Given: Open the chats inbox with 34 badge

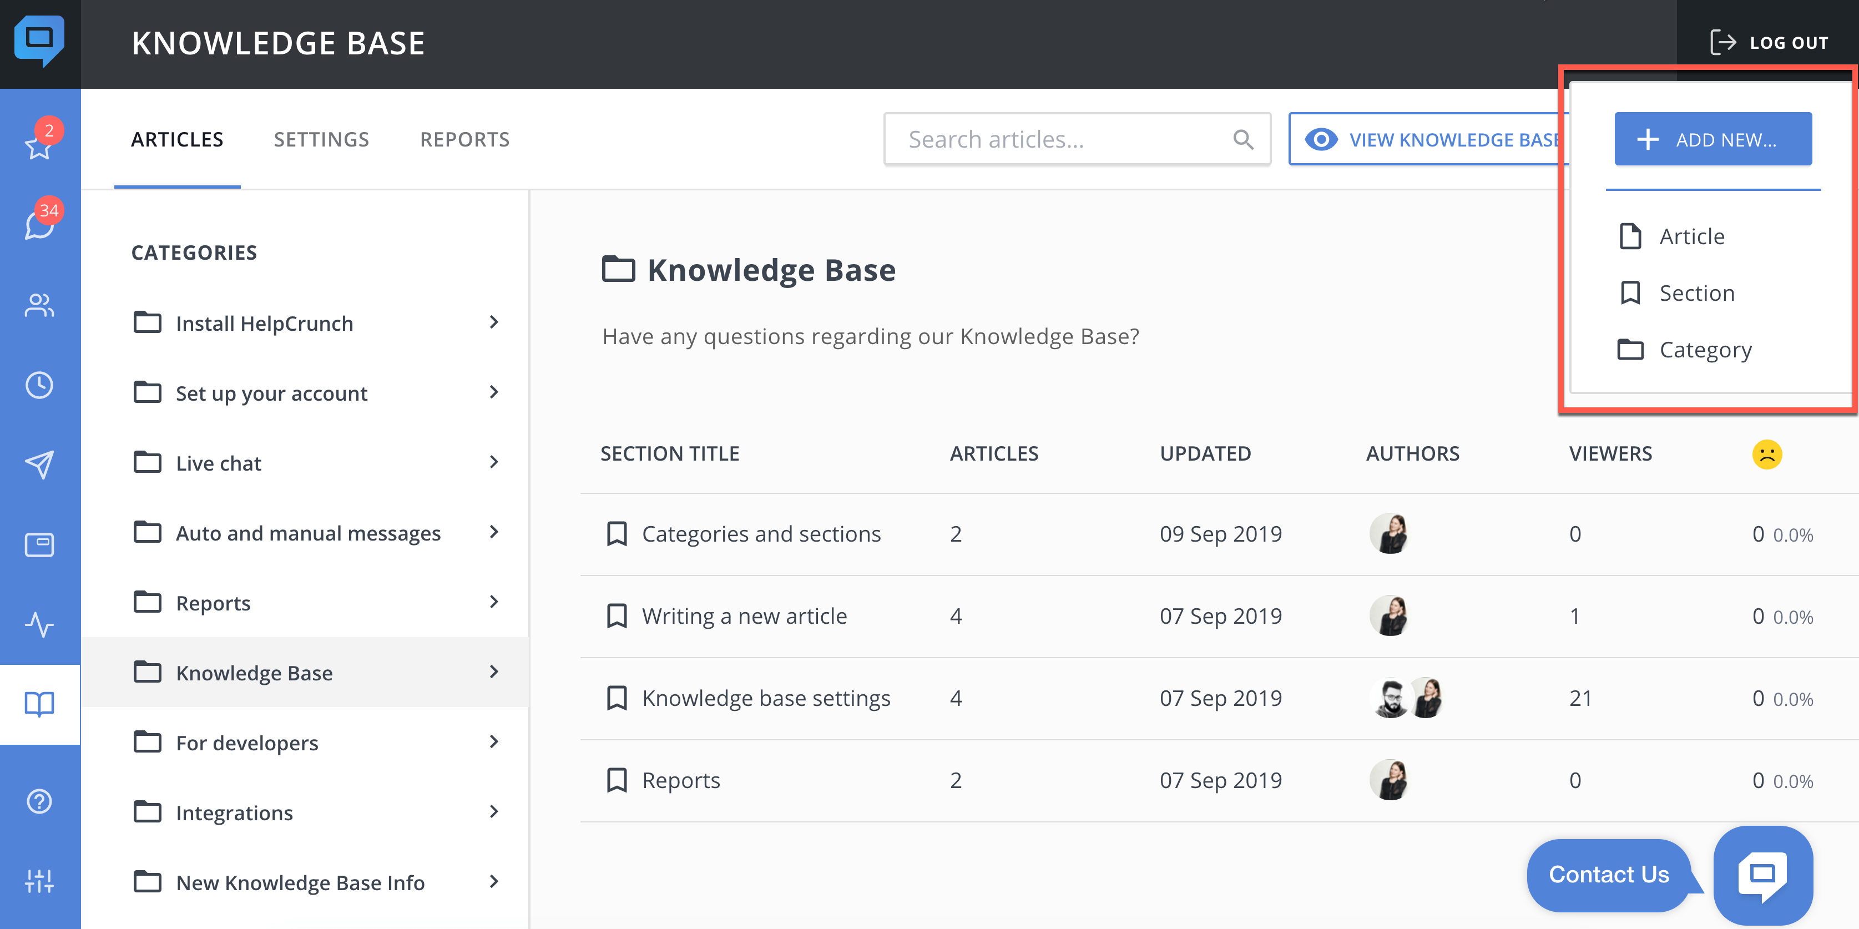Looking at the screenshot, I should [39, 225].
